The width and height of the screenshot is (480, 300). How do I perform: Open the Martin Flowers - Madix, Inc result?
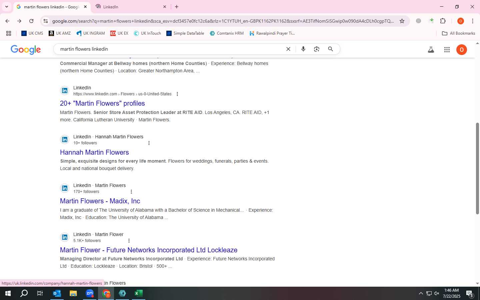(x=100, y=201)
